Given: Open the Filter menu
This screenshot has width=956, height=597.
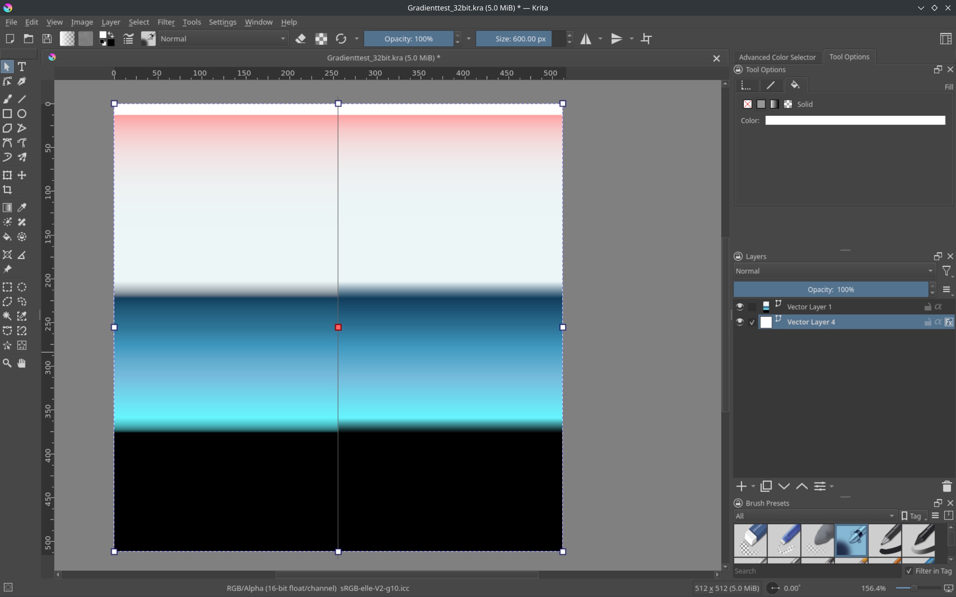Looking at the screenshot, I should pos(166,22).
